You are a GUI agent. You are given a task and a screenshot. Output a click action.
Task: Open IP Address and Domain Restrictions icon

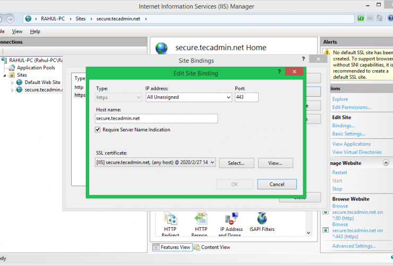tap(231, 219)
